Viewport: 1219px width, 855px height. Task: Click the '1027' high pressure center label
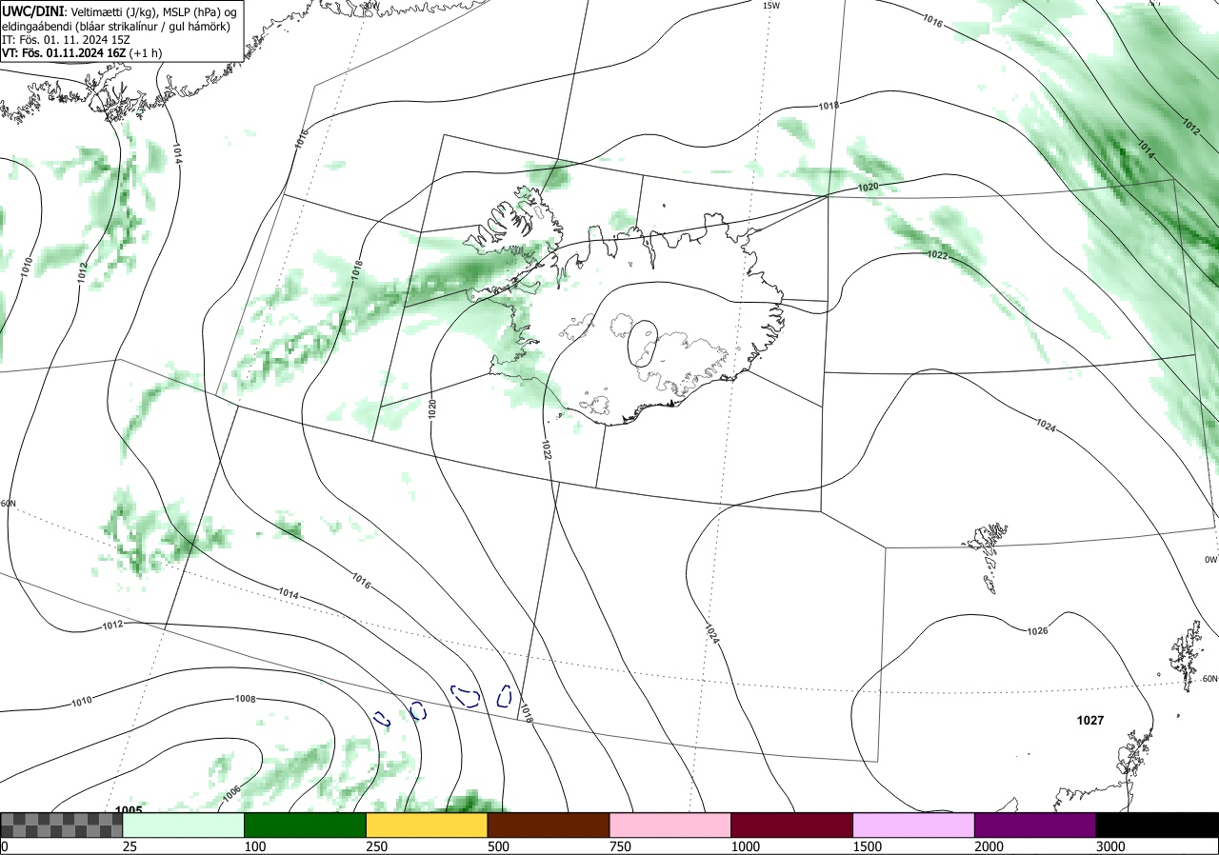point(1090,721)
